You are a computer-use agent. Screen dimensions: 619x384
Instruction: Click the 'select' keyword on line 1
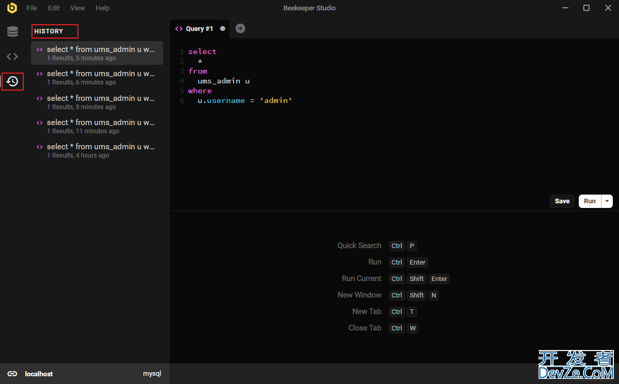pos(202,51)
